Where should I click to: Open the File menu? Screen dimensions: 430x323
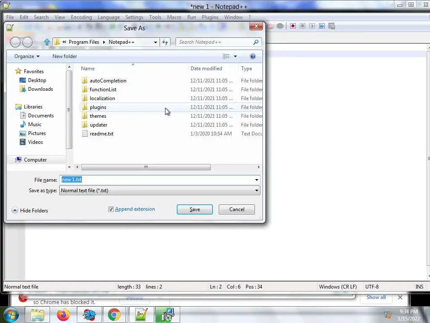click(x=10, y=17)
